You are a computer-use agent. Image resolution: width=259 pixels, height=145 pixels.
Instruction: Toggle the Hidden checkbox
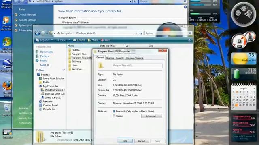point(114,116)
